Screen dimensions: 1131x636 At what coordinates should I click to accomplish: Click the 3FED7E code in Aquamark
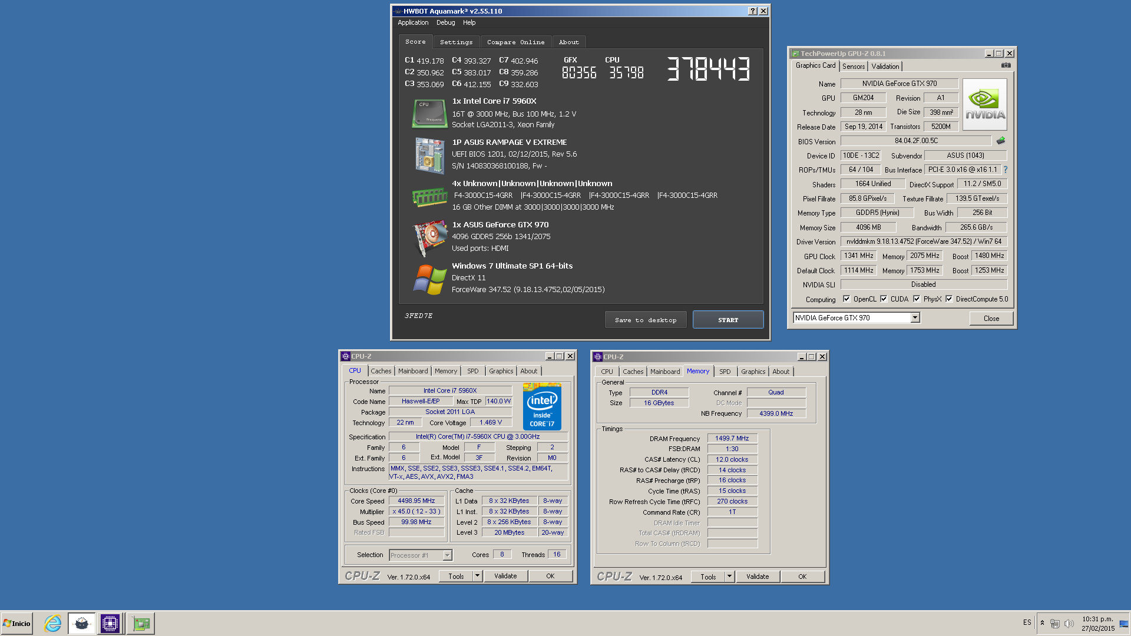coord(418,316)
